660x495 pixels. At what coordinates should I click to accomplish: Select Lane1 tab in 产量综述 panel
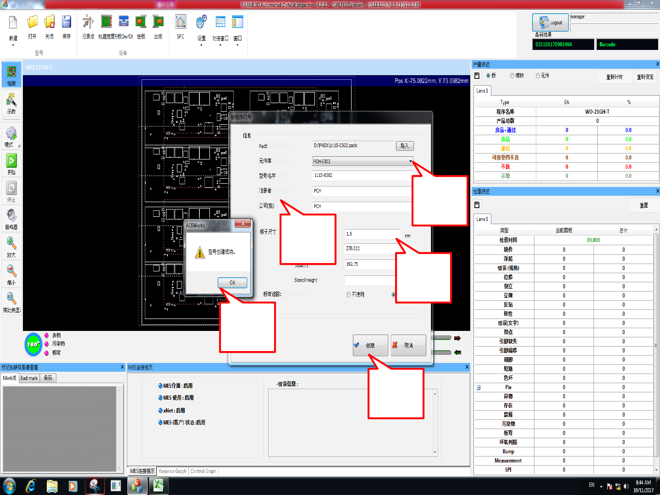coord(482,91)
